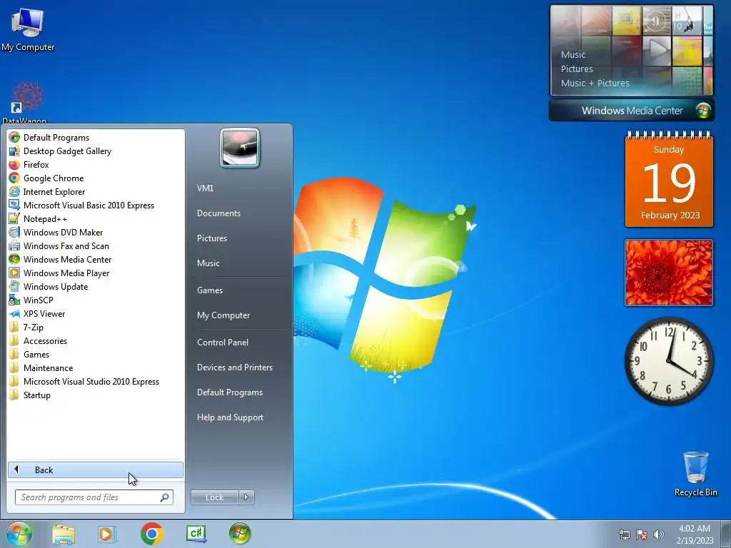Expand Microsoft Visual Studio 2010 Express folder
The image size is (731, 548).
[91, 381]
